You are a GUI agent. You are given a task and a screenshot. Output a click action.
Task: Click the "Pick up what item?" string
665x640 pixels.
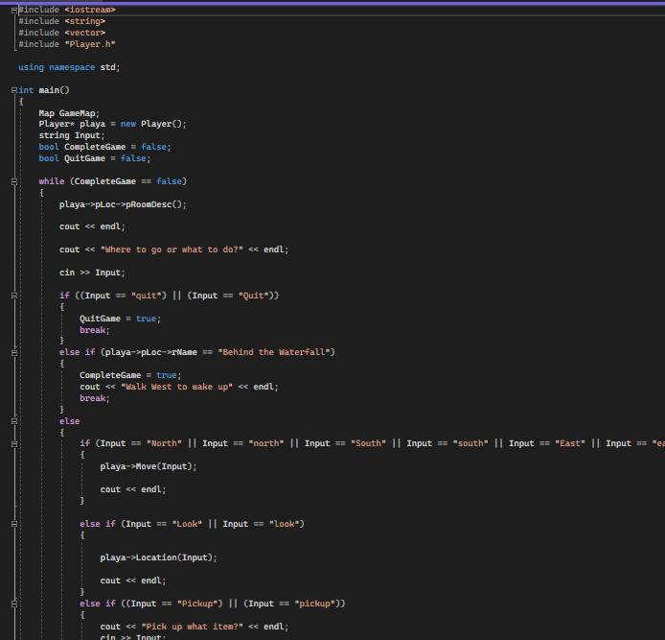tap(192, 627)
